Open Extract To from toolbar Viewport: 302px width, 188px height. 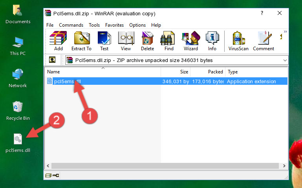(81, 41)
